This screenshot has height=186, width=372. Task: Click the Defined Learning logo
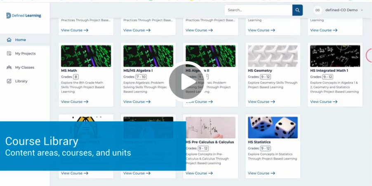(x=24, y=16)
